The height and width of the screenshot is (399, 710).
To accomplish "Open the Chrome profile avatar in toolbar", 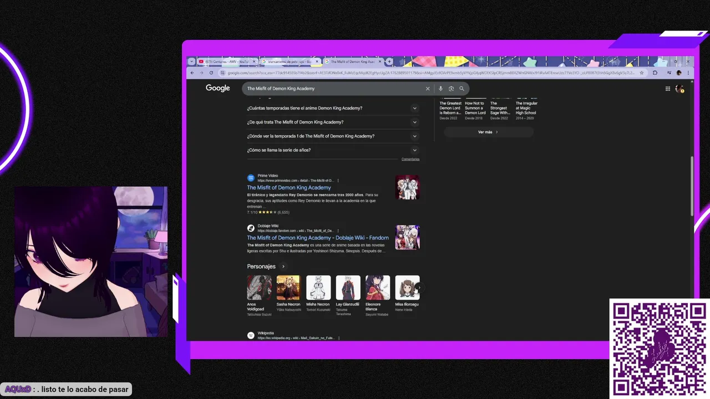I will pyautogui.click(x=678, y=73).
